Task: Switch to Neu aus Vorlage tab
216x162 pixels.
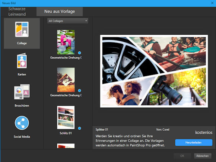Action: [x=60, y=12]
